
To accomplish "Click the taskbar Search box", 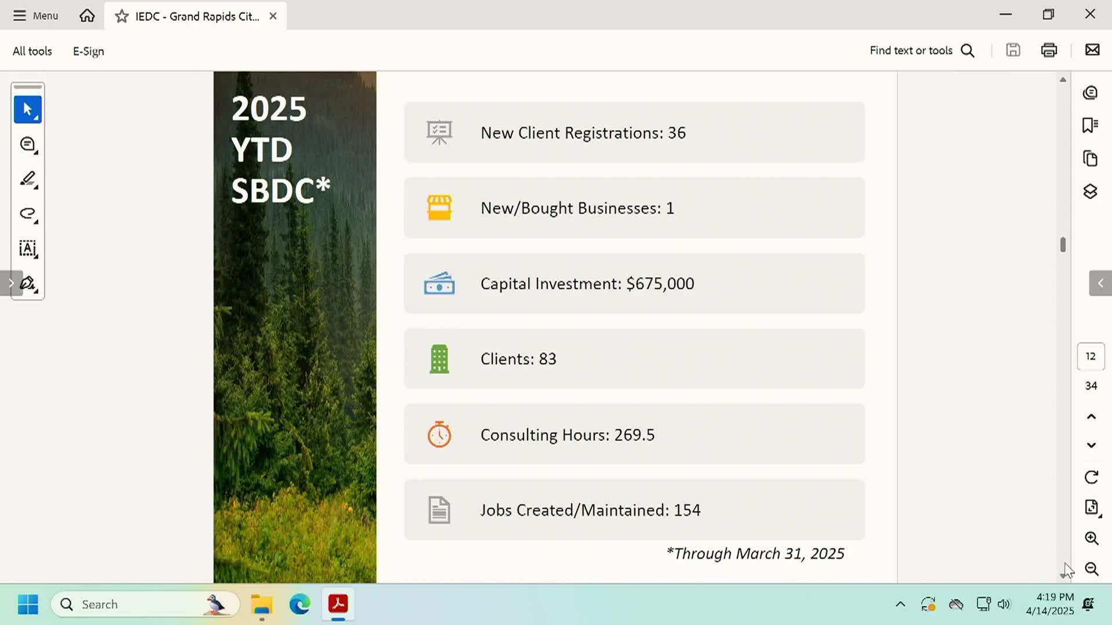I will (x=145, y=604).
